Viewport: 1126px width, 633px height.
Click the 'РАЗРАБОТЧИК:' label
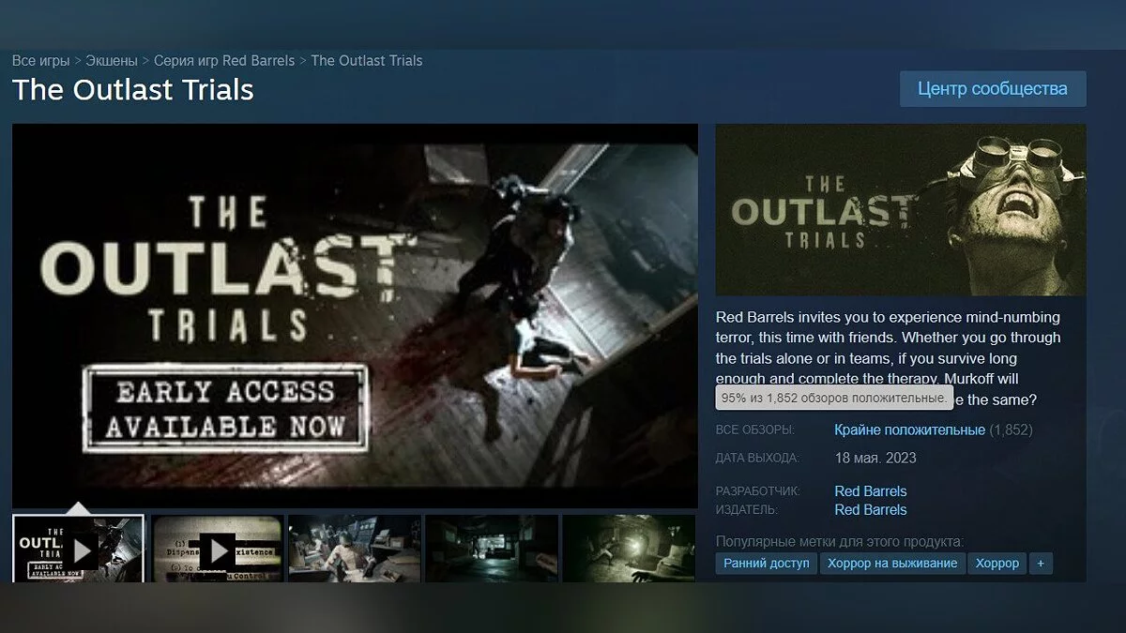point(758,491)
